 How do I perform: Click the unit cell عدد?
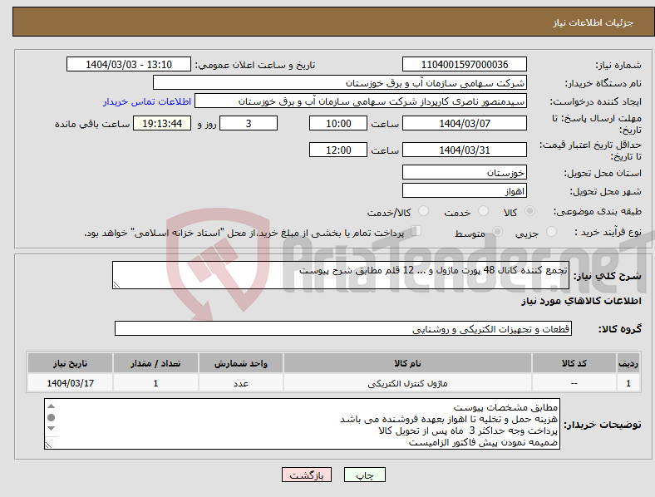(x=241, y=383)
